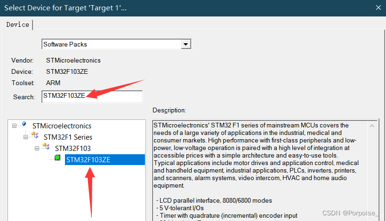Click the Toolset value ARM
Viewport: 386px width, 221px height.
[53, 83]
